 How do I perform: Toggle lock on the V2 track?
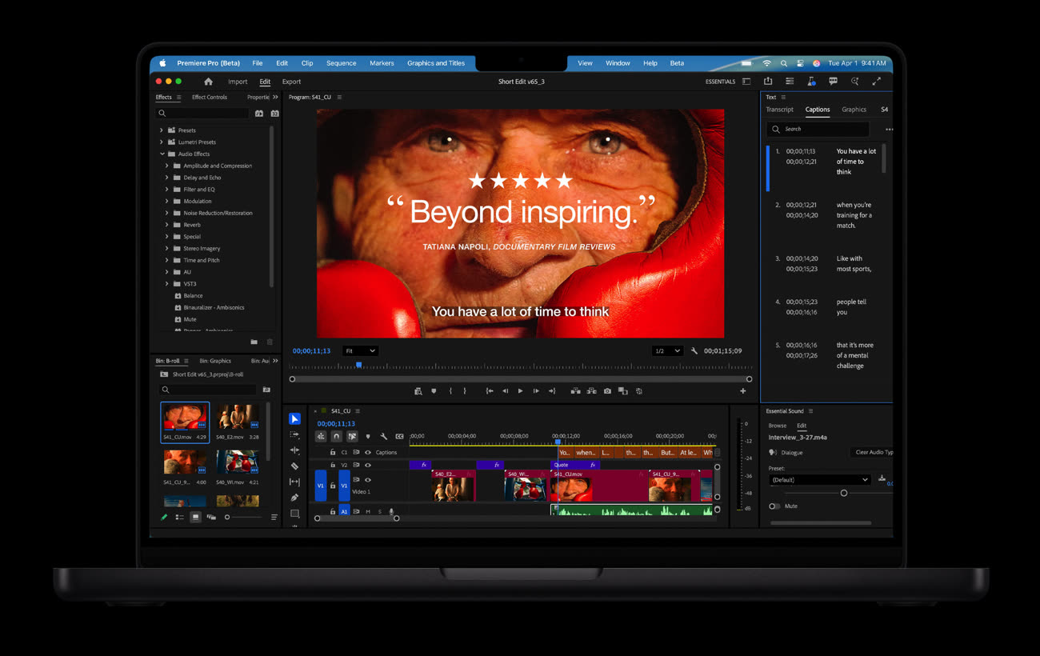point(333,465)
